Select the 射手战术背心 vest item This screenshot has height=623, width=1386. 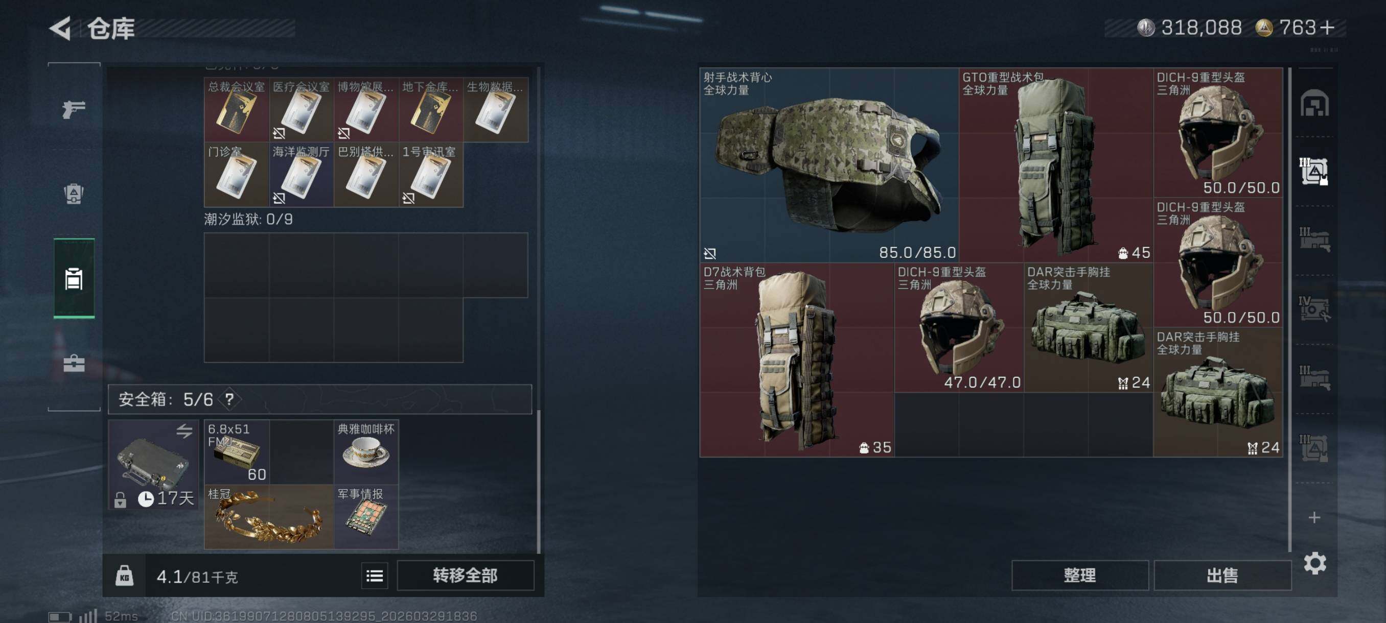(x=829, y=165)
